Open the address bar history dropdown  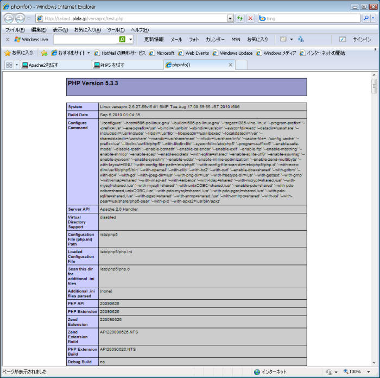click(231, 18)
